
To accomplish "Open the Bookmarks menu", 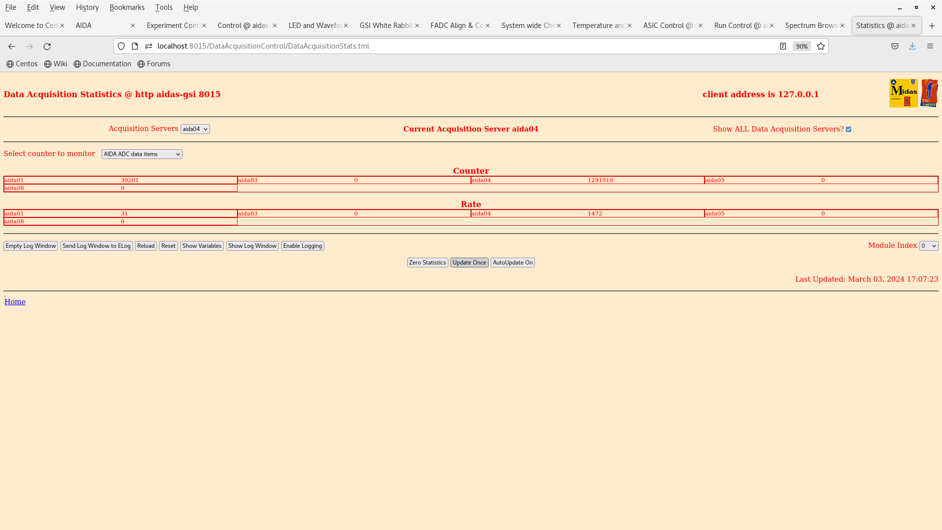I will pyautogui.click(x=127, y=7).
